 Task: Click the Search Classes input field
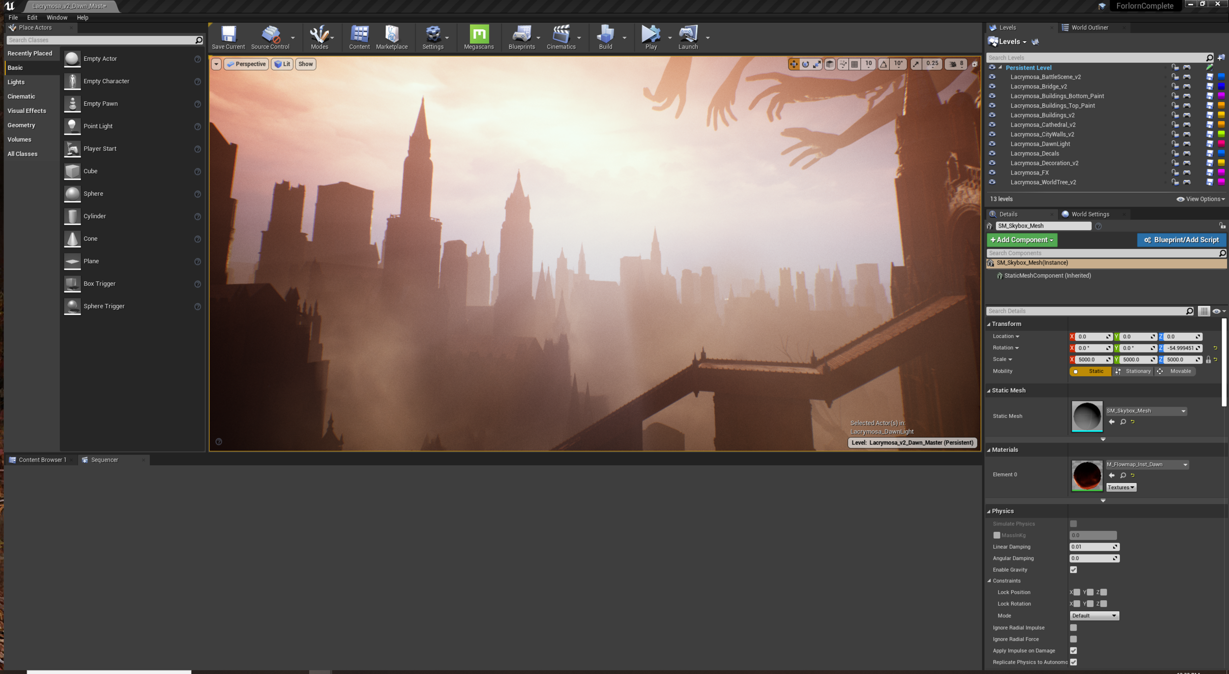click(101, 40)
